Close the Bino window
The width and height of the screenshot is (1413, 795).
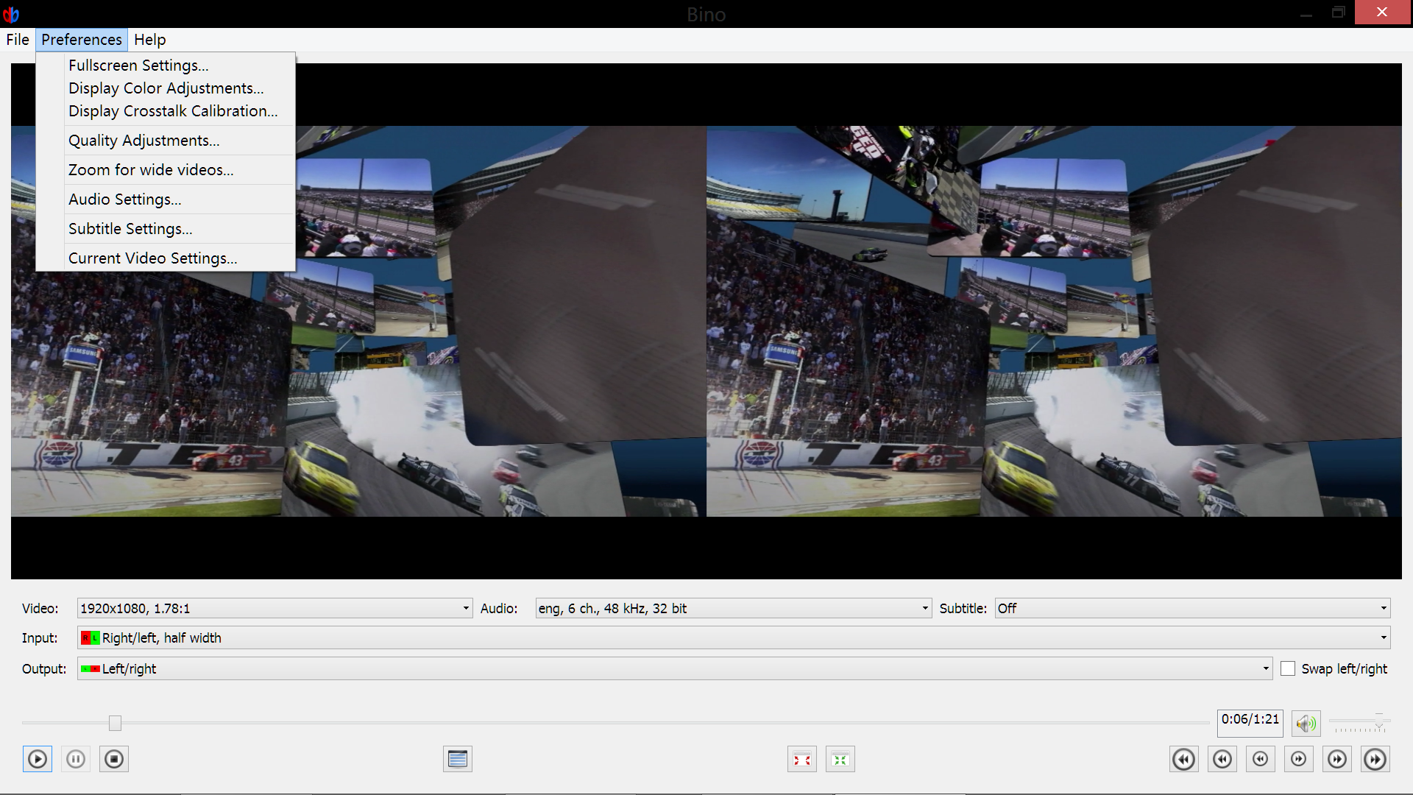click(1382, 13)
